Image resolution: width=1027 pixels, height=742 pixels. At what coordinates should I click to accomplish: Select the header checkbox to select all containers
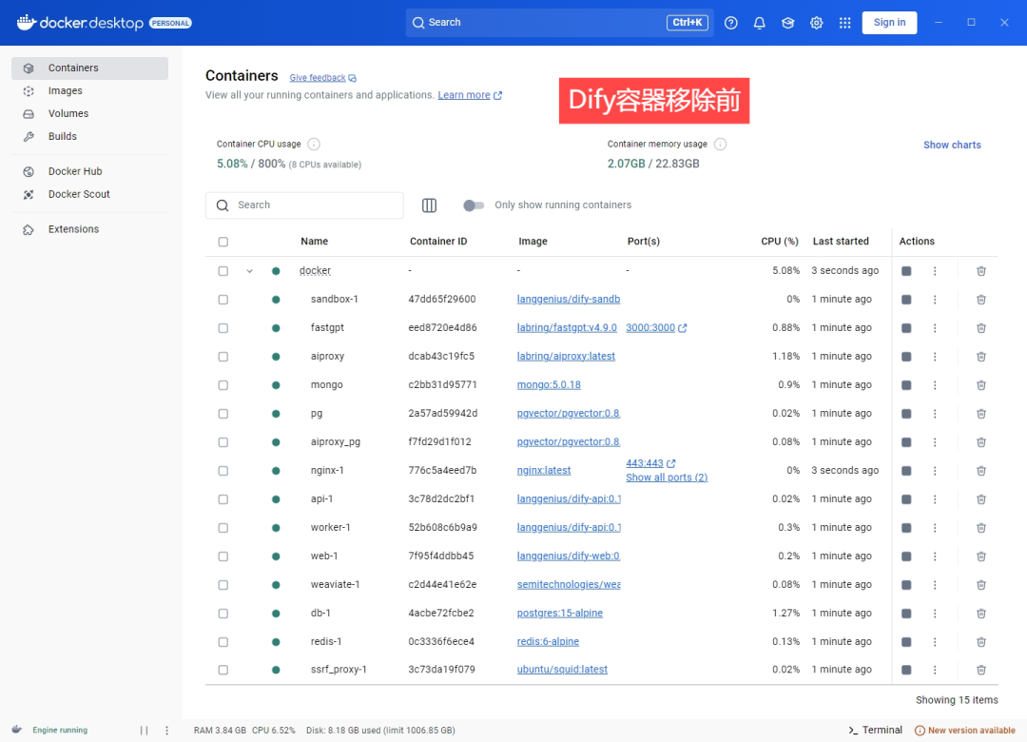223,242
